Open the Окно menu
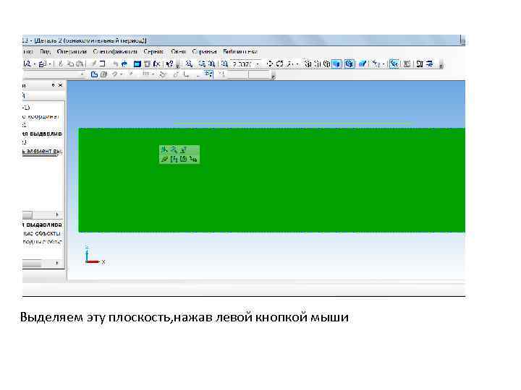Image resolution: width=521 pixels, height=390 pixels. (178, 52)
